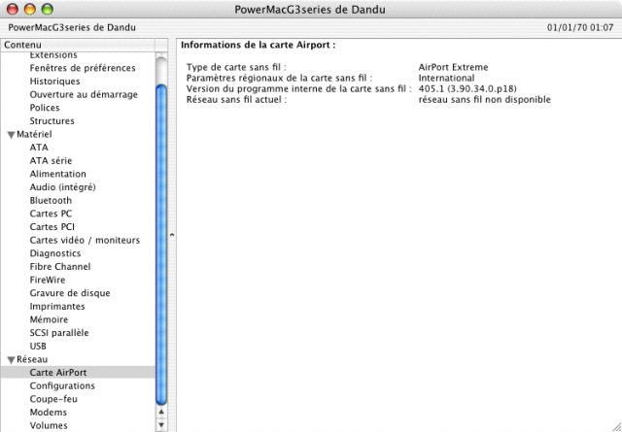Click the sidebar scroll down arrow
The width and height of the screenshot is (622, 432).
(x=161, y=425)
